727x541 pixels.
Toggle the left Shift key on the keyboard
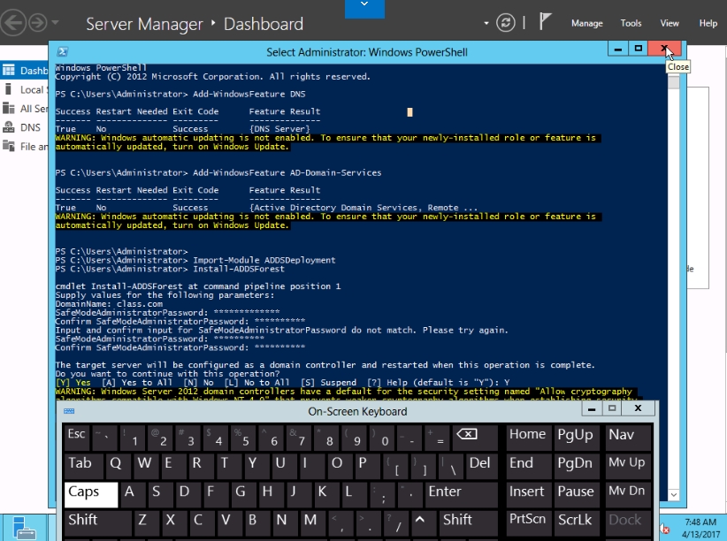point(90,520)
